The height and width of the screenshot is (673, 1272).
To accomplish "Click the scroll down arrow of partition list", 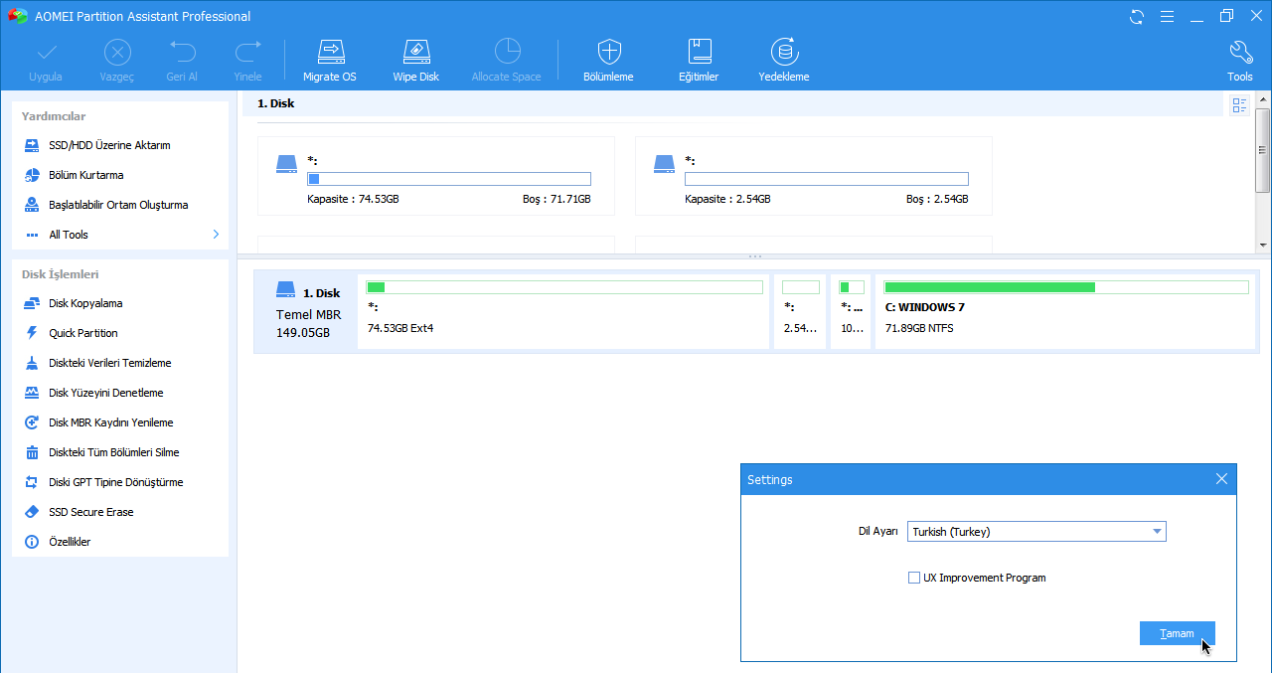I will point(1263,245).
